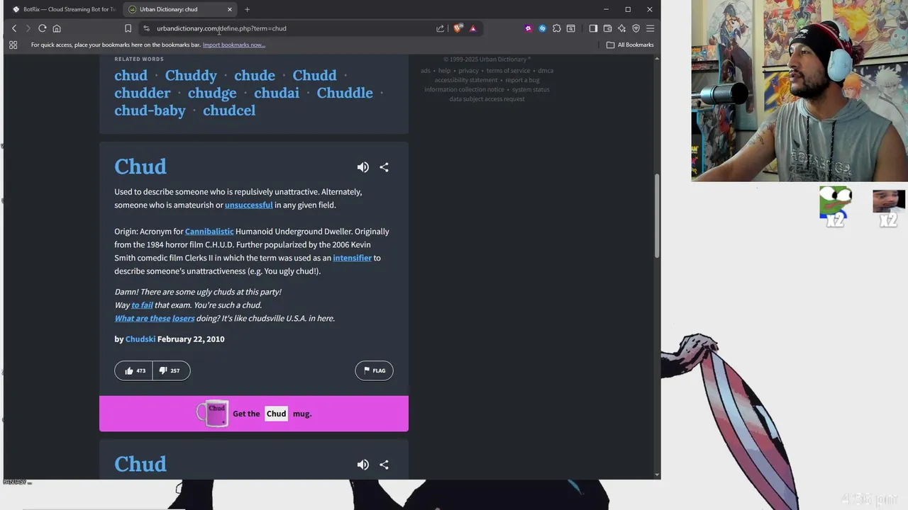Open related word chud-baby
The height and width of the screenshot is (510, 908).
tap(150, 110)
